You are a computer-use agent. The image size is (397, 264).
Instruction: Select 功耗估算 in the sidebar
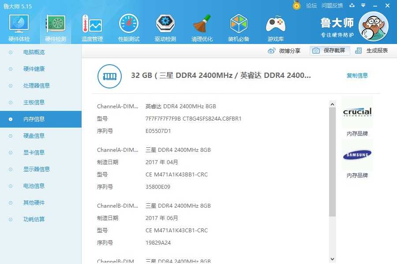coord(41,219)
